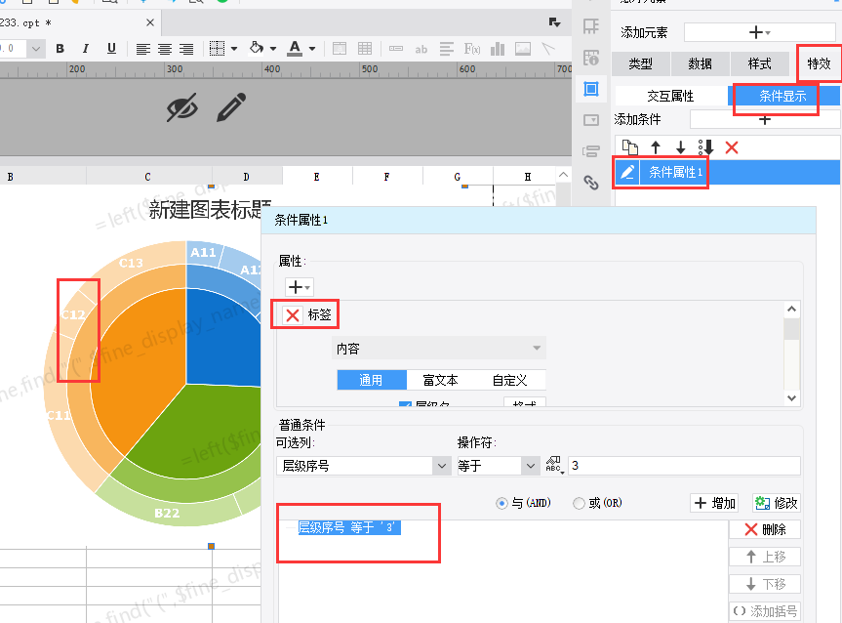The width and height of the screenshot is (842, 623).
Task: Copy the selected condition attribute
Action: click(630, 146)
